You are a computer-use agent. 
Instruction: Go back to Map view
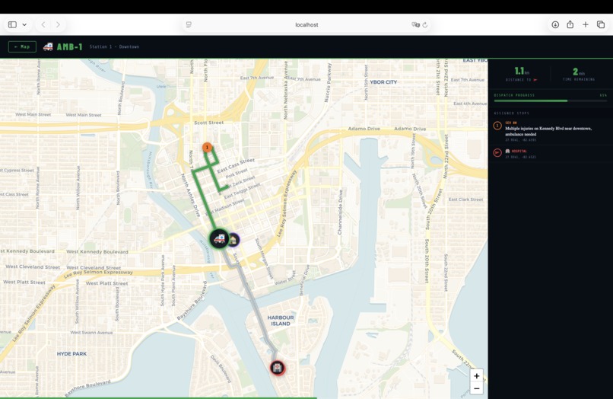point(22,46)
